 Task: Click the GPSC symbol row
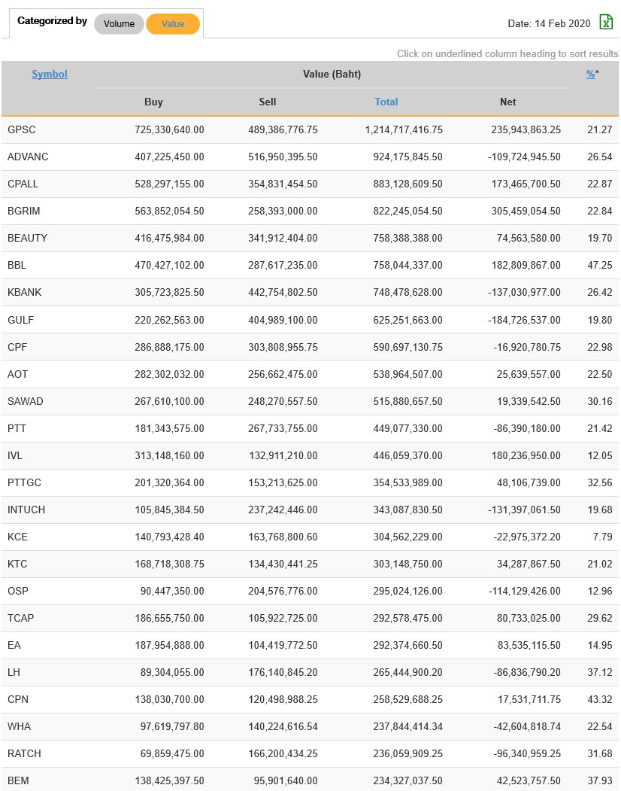point(22,129)
